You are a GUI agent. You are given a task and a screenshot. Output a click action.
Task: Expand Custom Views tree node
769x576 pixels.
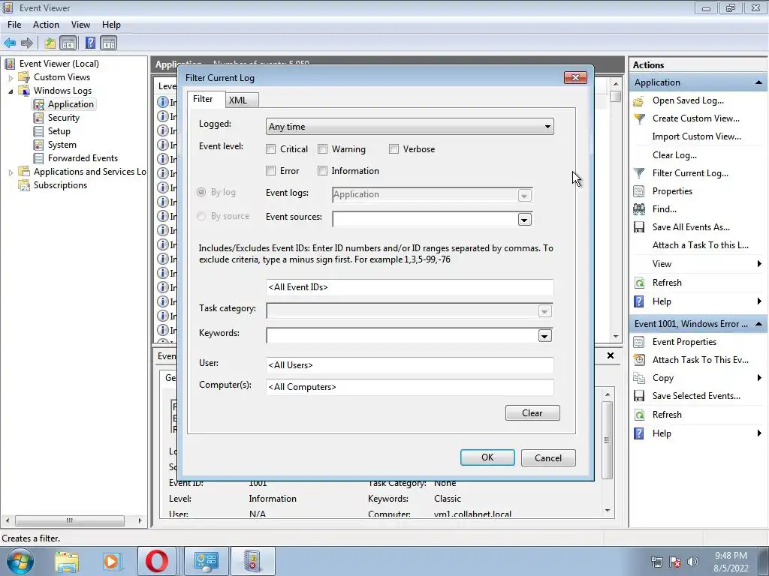click(x=11, y=77)
